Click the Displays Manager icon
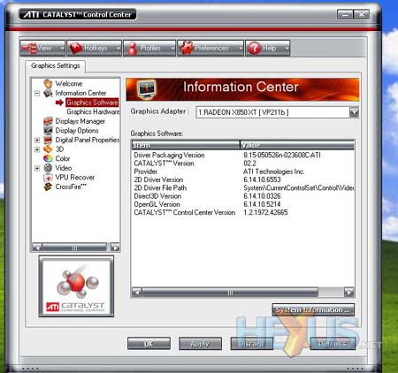The image size is (398, 373). point(48,121)
